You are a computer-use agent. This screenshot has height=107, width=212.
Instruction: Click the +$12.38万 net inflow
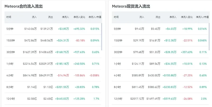(170, 40)
